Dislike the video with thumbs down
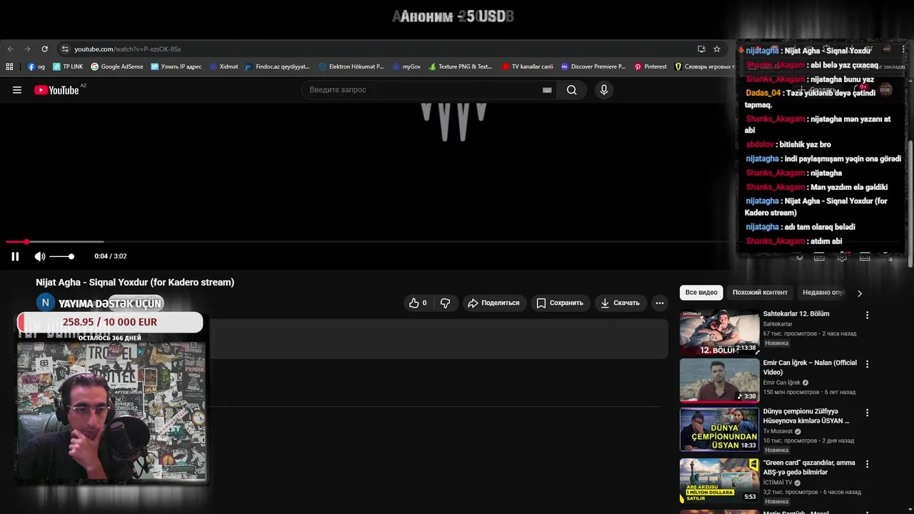The height and width of the screenshot is (514, 914). pyautogui.click(x=445, y=303)
